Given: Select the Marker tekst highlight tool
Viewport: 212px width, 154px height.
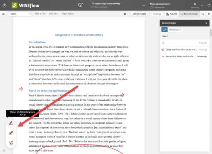Looking at the screenshot, I should (x=11, y=123).
